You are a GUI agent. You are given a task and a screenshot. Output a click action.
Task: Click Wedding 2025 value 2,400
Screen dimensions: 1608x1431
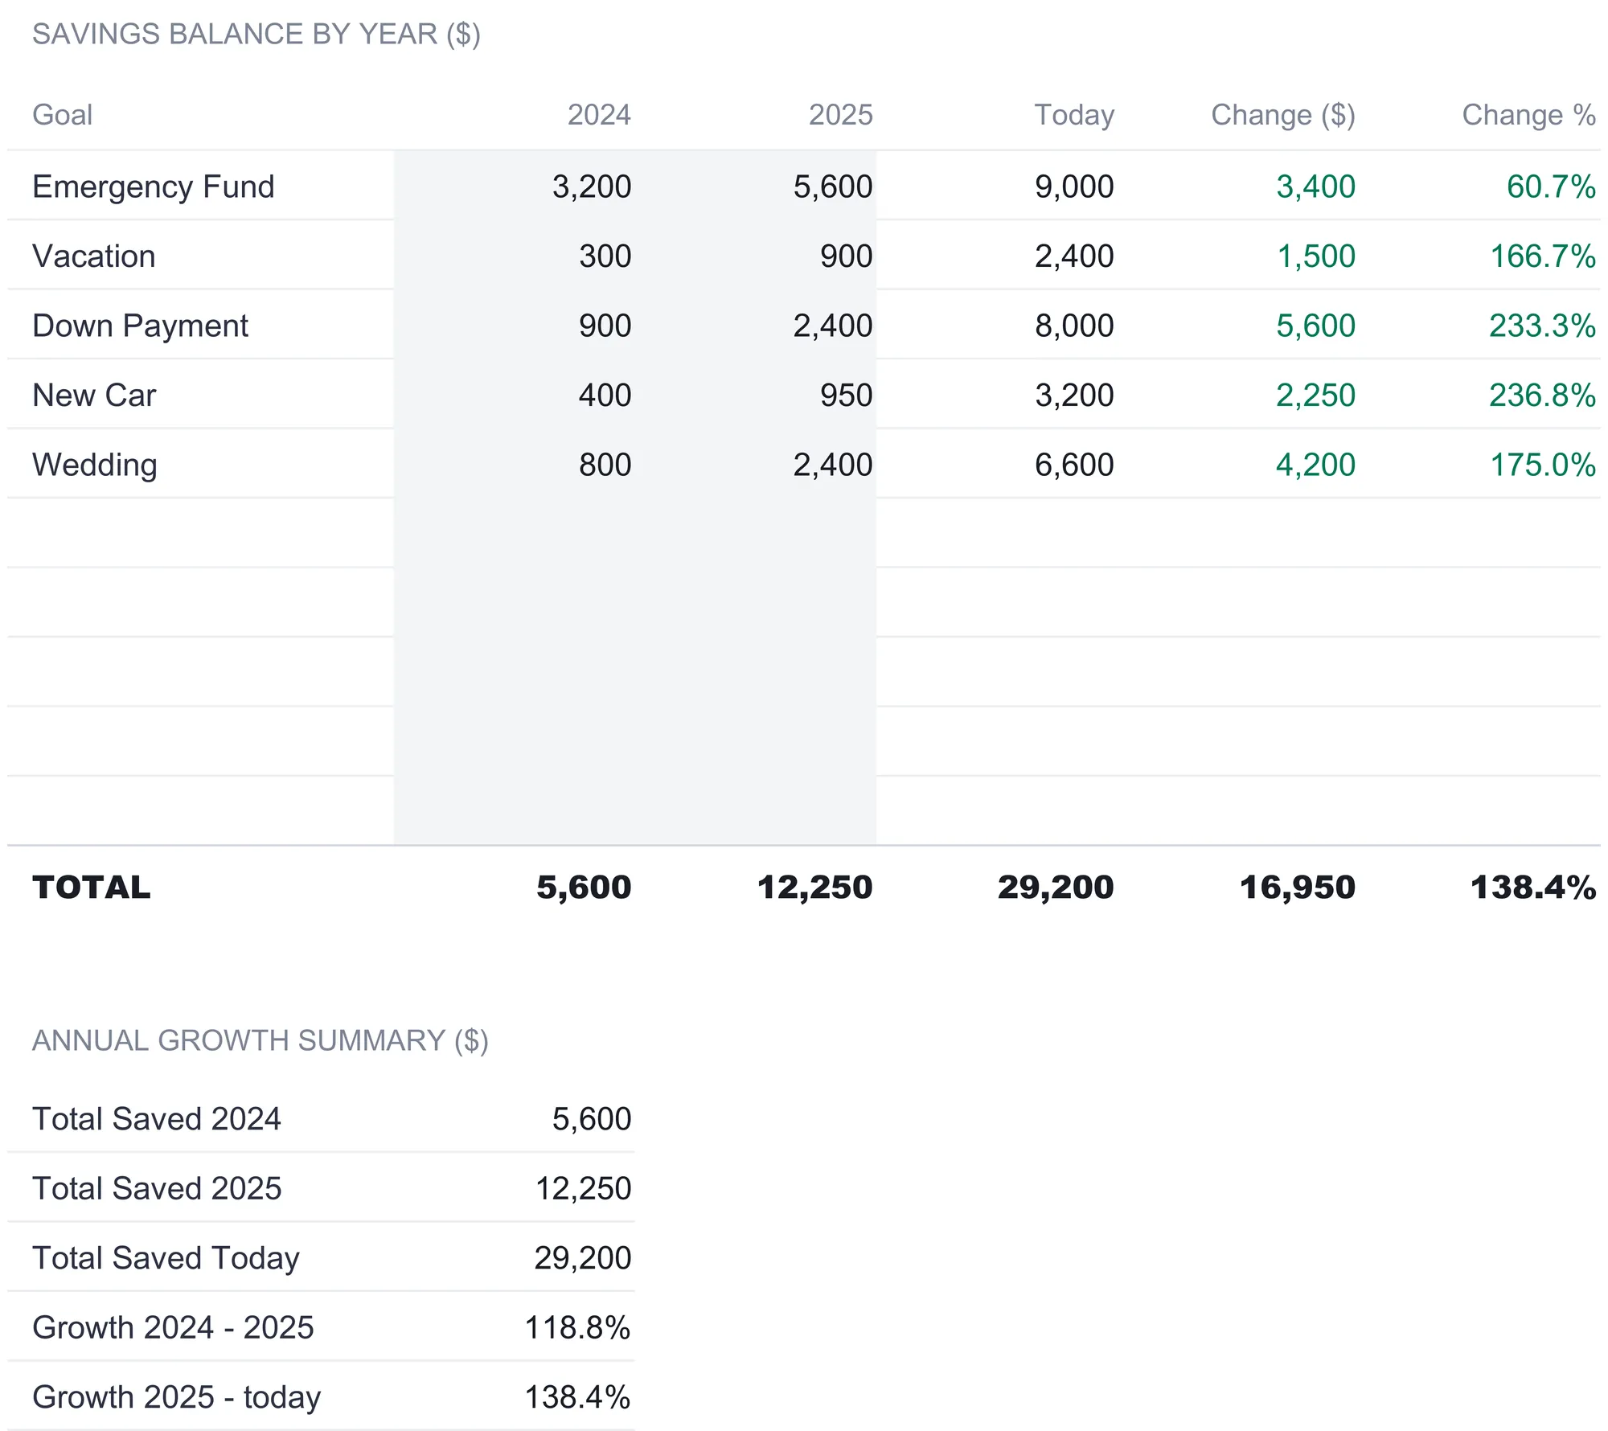click(833, 465)
